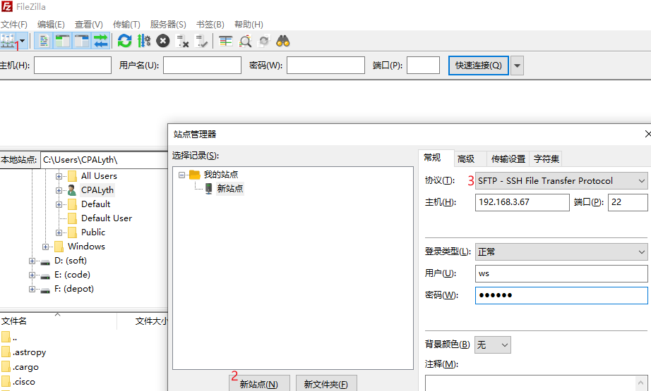This screenshot has height=391, width=651.
Task: Toggle the transfer queue display icon
Action: (101, 41)
